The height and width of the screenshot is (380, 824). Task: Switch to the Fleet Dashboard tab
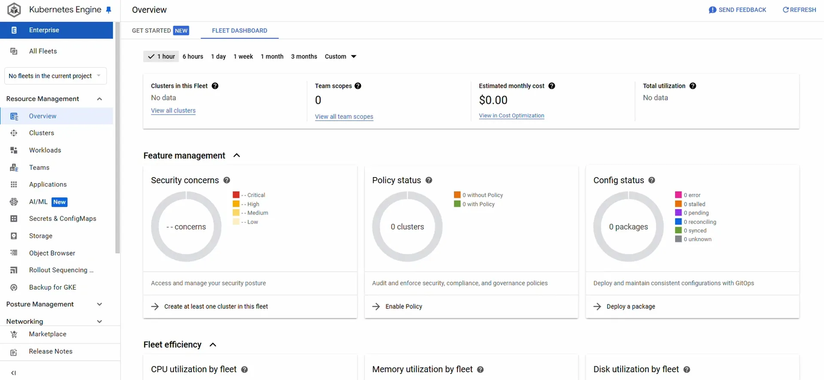(x=239, y=30)
